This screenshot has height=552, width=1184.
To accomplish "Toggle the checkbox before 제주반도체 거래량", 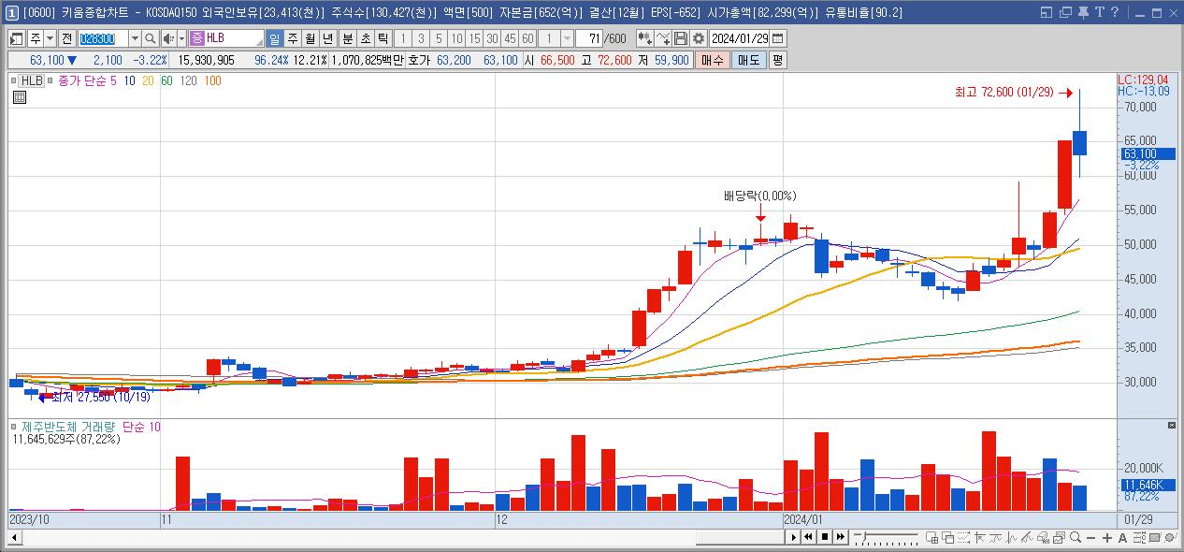I will [15, 427].
